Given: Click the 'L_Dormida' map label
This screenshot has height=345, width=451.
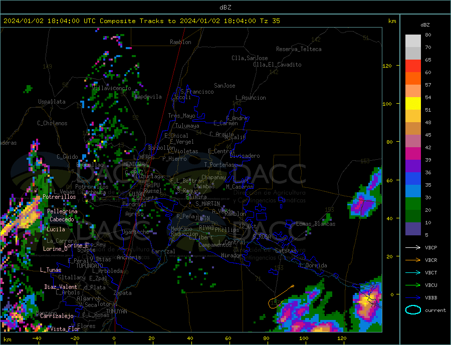Looking at the screenshot, I should [313, 266].
